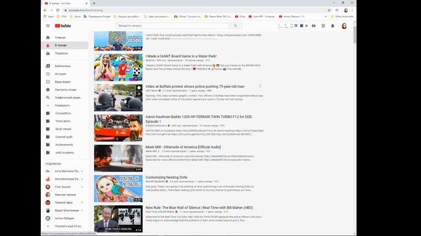Click the address bar URL

coord(86,10)
